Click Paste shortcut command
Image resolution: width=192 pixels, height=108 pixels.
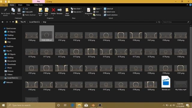click(29, 15)
